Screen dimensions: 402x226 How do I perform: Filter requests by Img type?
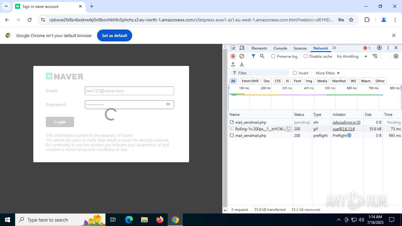pos(309,81)
